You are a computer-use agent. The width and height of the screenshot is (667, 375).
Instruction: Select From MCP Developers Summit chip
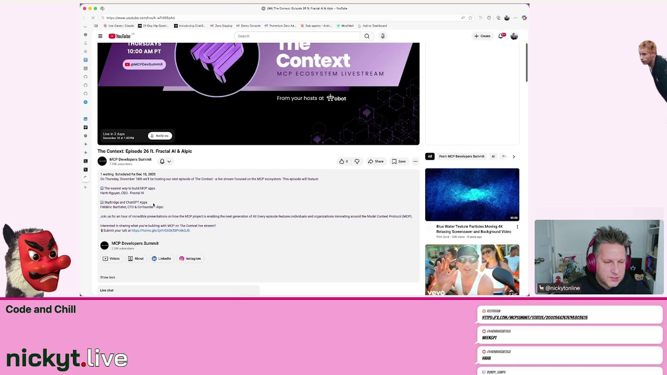coord(462,156)
